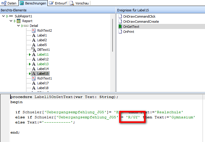Screen dimensions: 205x142
Task: Open the Vorschau tab
Action: click(79, 3)
